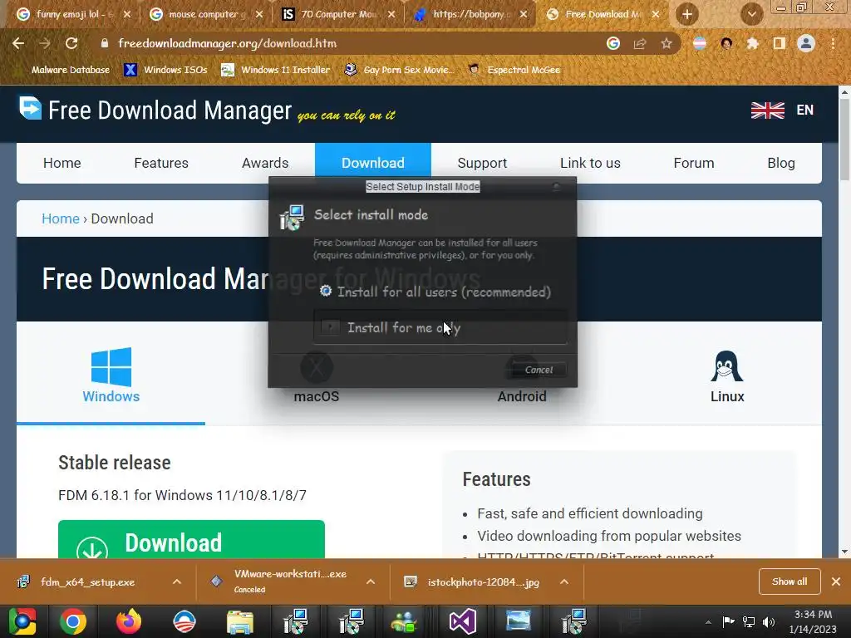This screenshot has width=851, height=638.
Task: Click the green Download button
Action: coord(191,539)
